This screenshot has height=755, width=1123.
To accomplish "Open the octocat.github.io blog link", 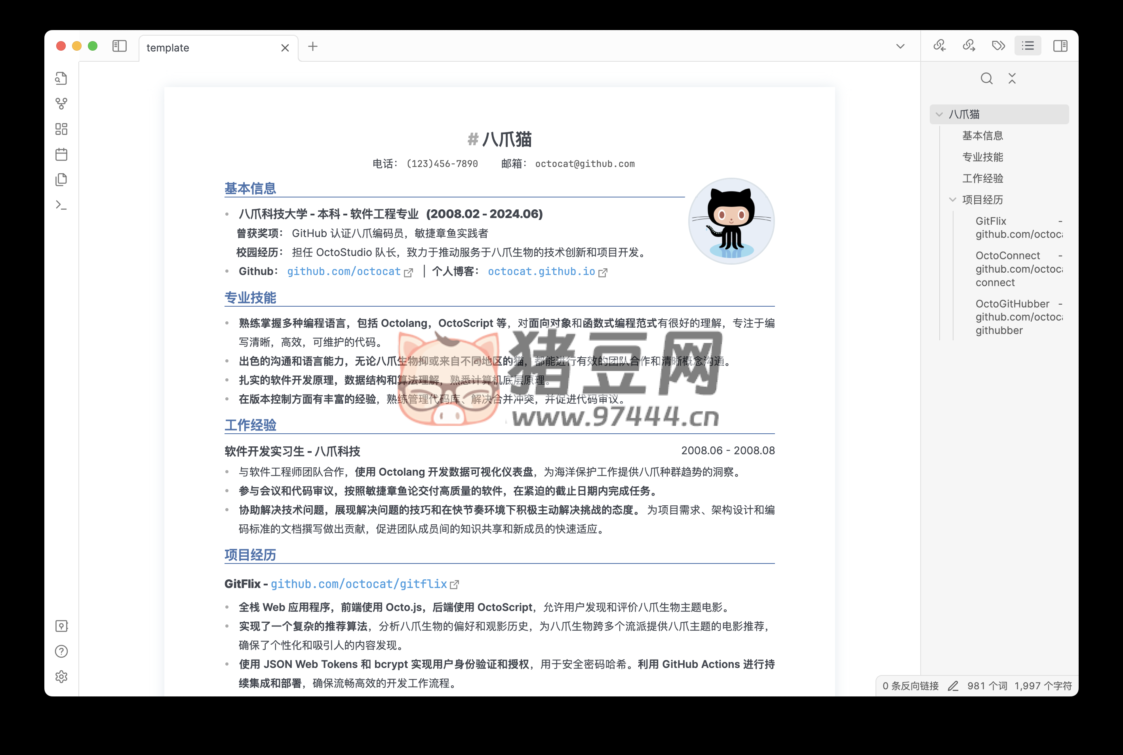I will click(541, 271).
